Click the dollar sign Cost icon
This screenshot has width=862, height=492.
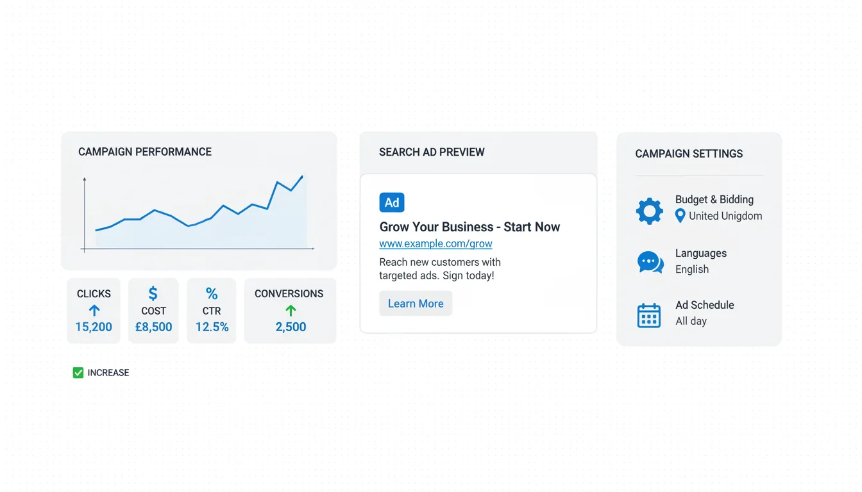click(x=153, y=293)
